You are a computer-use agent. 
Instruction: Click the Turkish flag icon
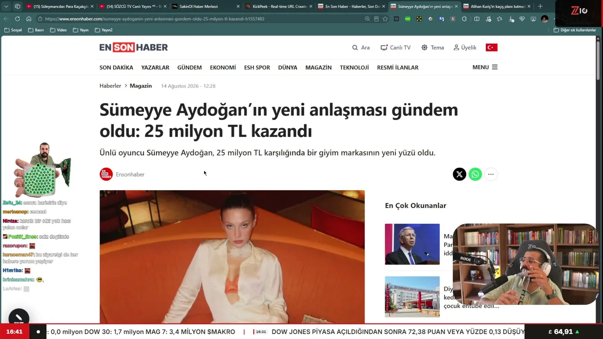[491, 48]
